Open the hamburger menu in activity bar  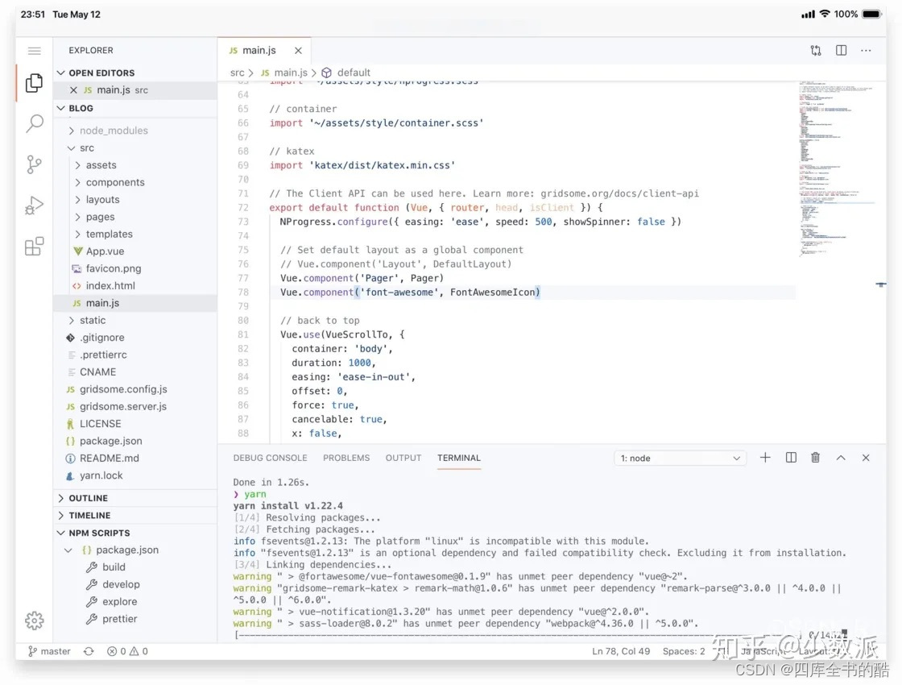[x=35, y=51]
